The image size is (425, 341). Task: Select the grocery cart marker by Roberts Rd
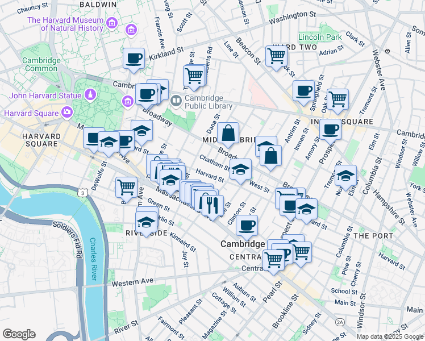pos(194,77)
